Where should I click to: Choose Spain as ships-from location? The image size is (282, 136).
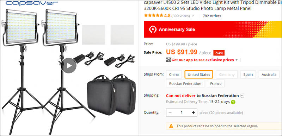pos(248,75)
